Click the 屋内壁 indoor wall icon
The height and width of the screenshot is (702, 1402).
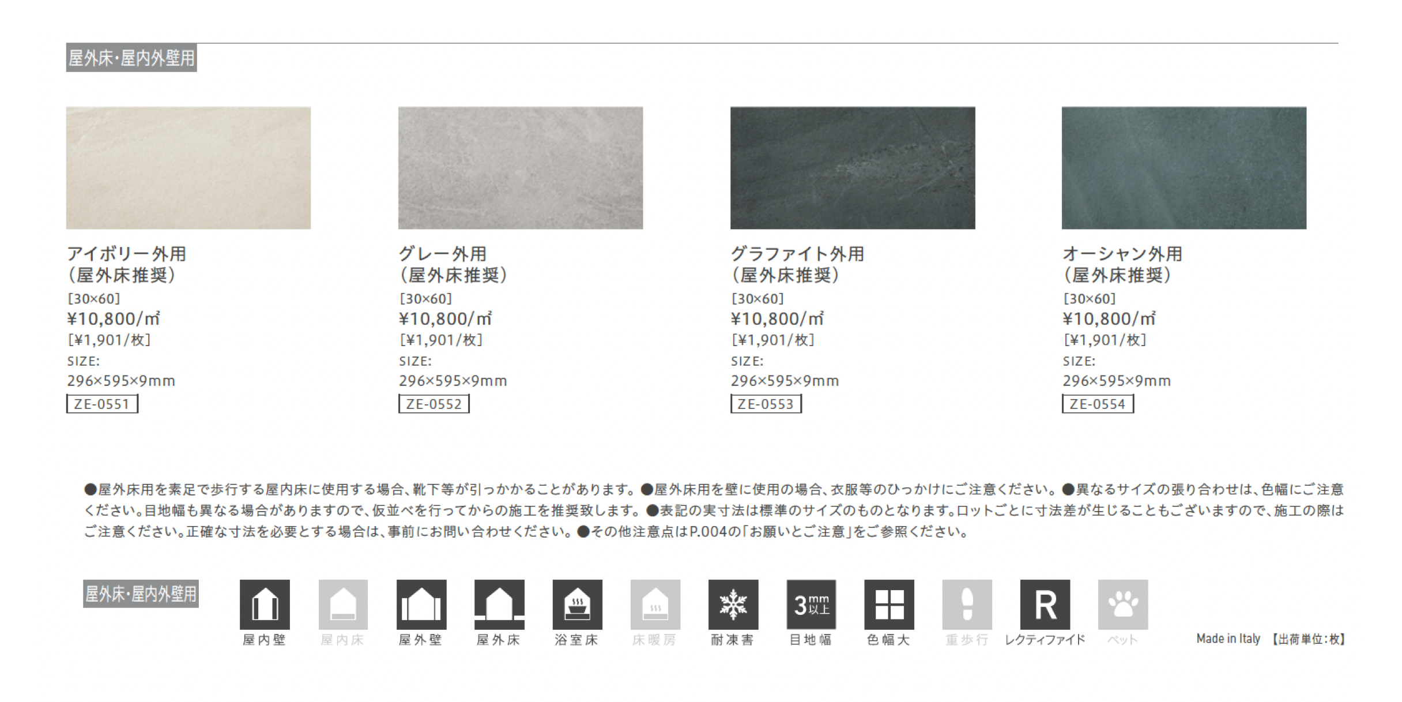point(265,604)
